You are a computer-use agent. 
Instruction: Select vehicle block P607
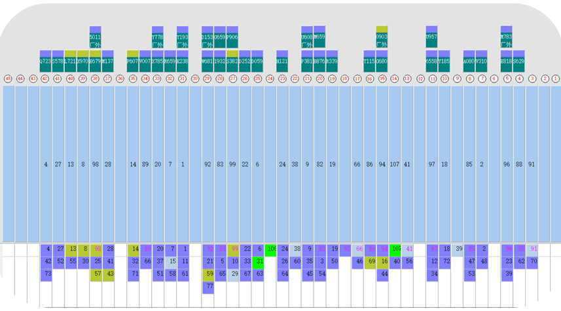pyautogui.click(x=132, y=61)
